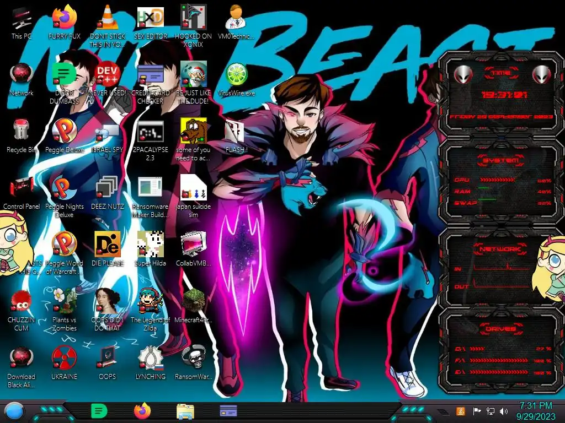Viewport: 565px width, 423px height.
Task: Launch Firefox from the taskbar
Action: 142,411
